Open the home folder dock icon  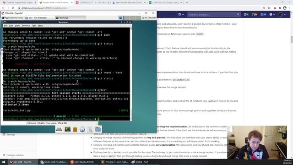coord(98,129)
